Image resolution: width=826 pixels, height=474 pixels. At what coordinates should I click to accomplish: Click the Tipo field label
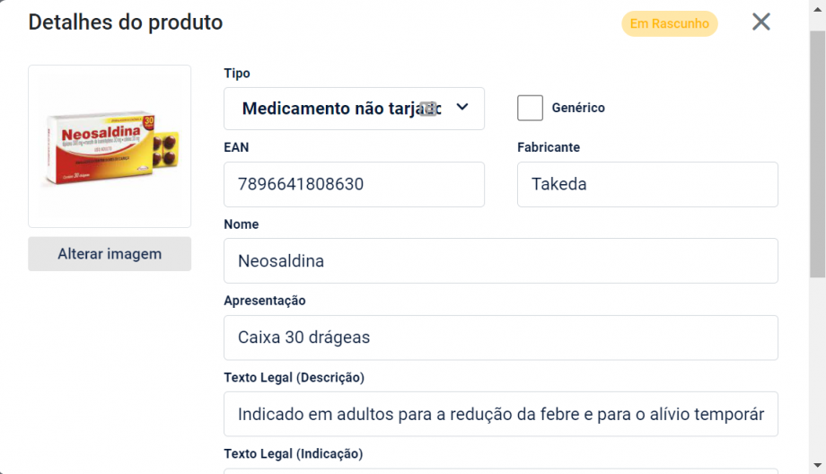[x=237, y=74]
